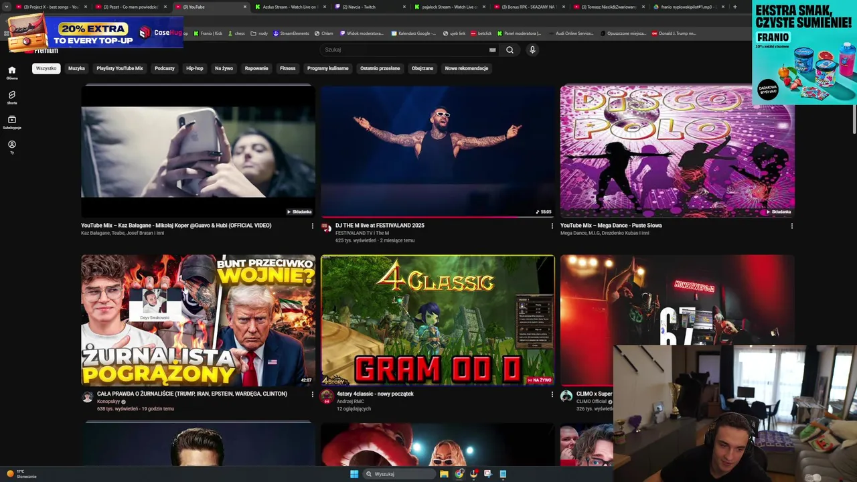Select the Nowe rekomendacje chip
Screen dimensions: 857x482
(467, 68)
